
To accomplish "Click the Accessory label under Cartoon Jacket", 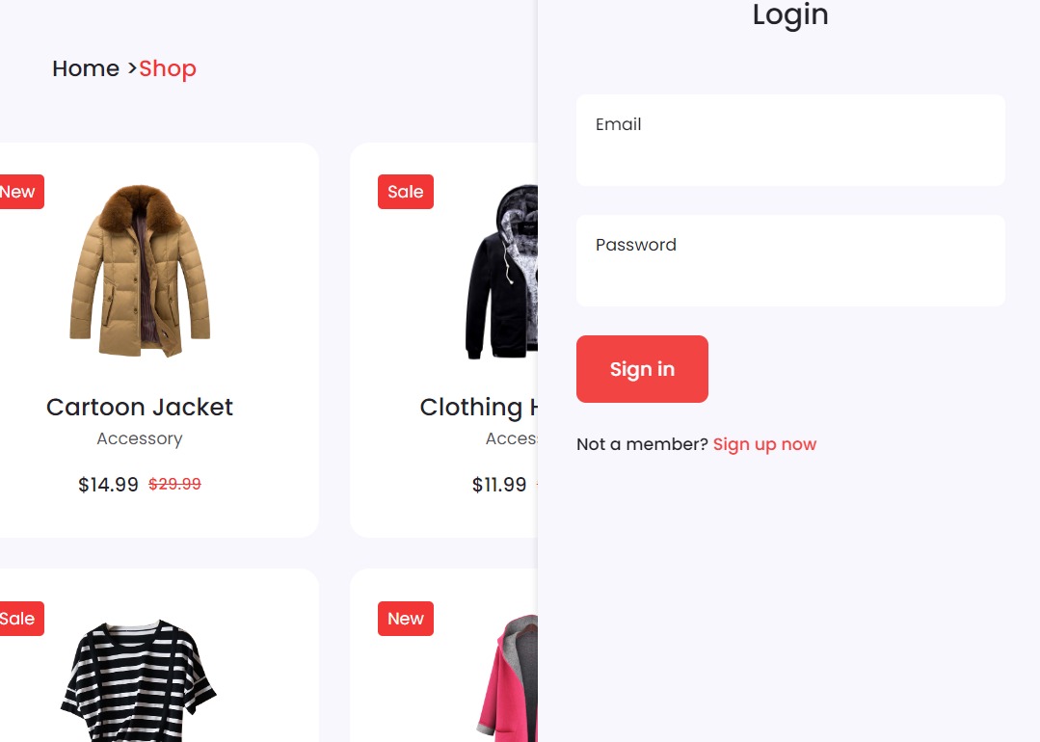I will coord(140,439).
